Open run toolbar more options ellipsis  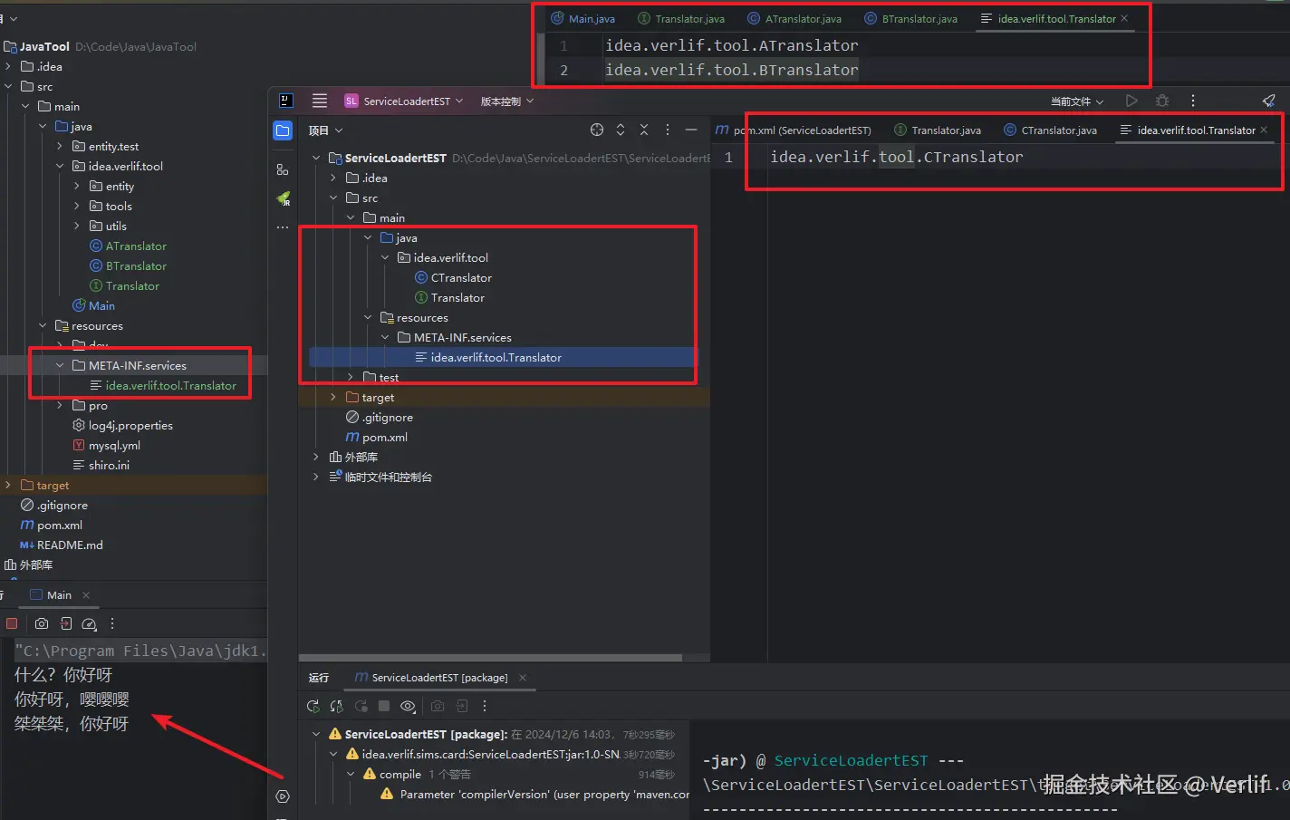tap(485, 706)
